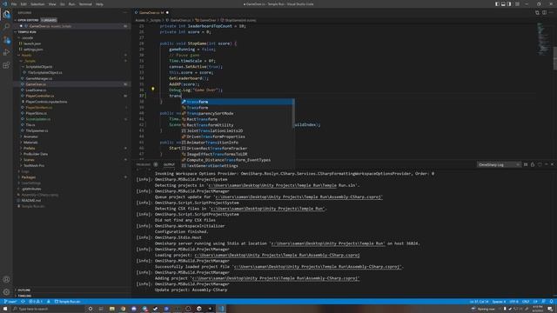
Task: Choose the TransparencySortMode suggestion
Action: [237, 114]
